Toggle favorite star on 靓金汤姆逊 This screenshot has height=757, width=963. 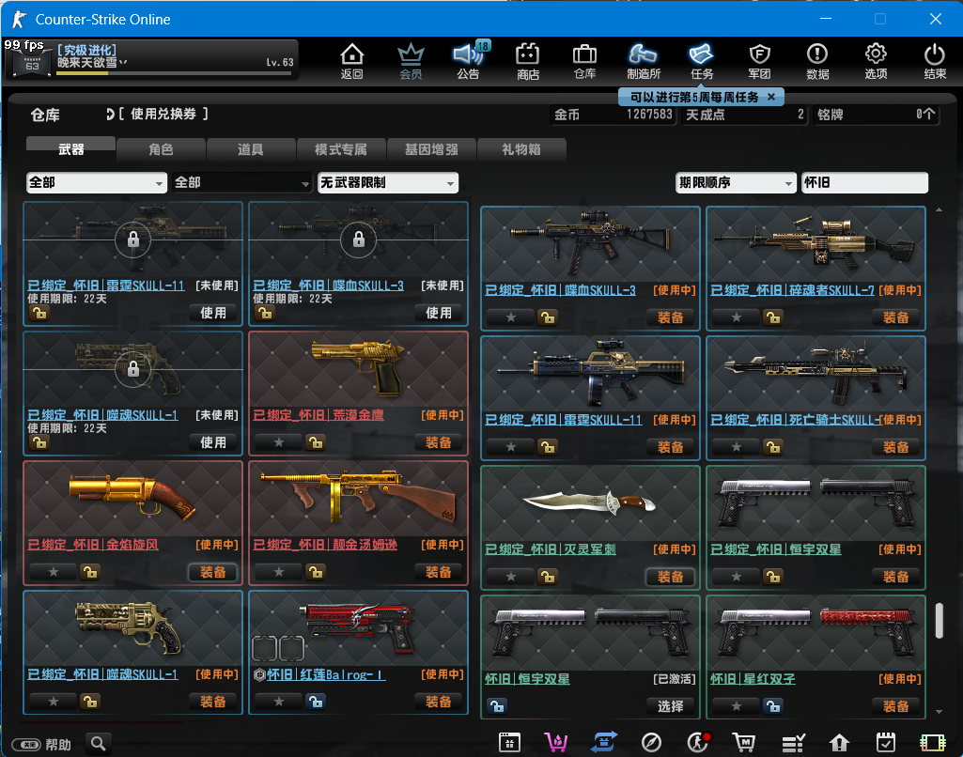pos(279,572)
